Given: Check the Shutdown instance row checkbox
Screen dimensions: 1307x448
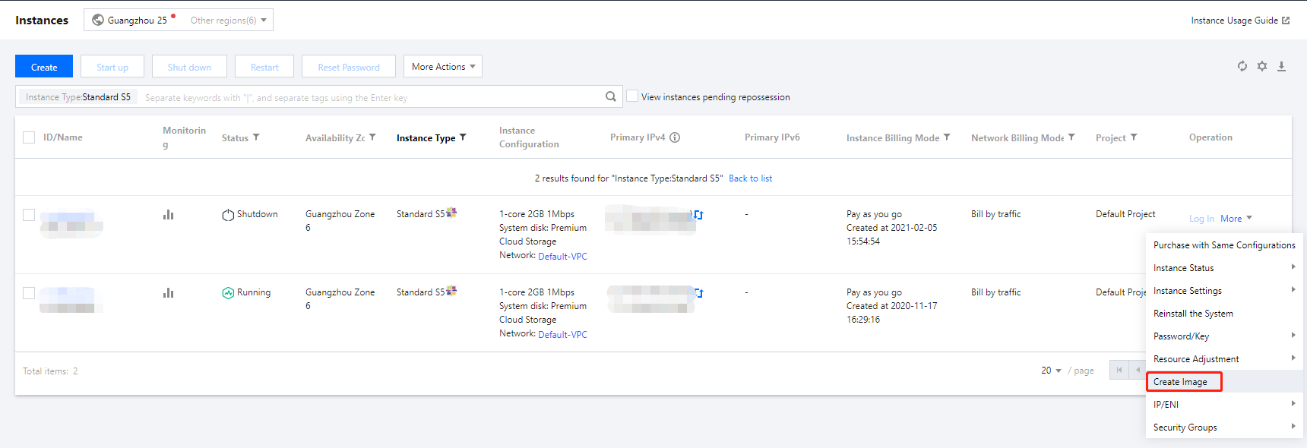Looking at the screenshot, I should [x=29, y=215].
